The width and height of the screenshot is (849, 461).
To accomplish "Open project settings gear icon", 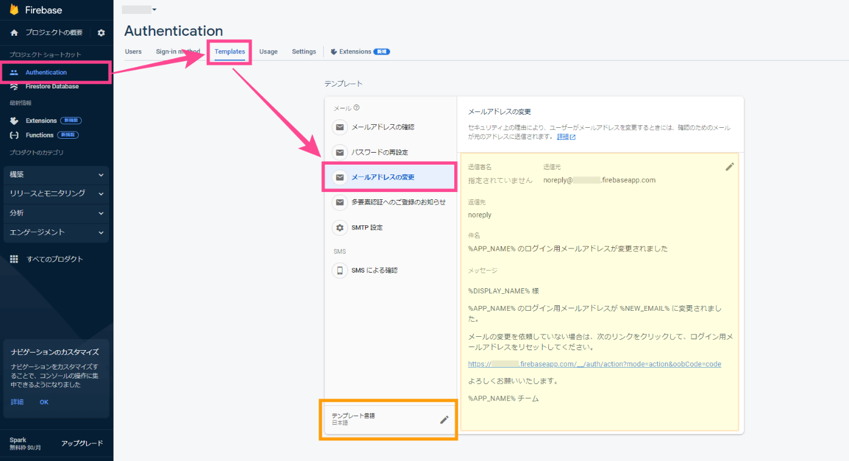I will 101,33.
